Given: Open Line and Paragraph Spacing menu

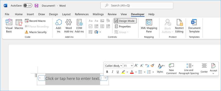Looking at the screenshot, I should pos(189,69).
